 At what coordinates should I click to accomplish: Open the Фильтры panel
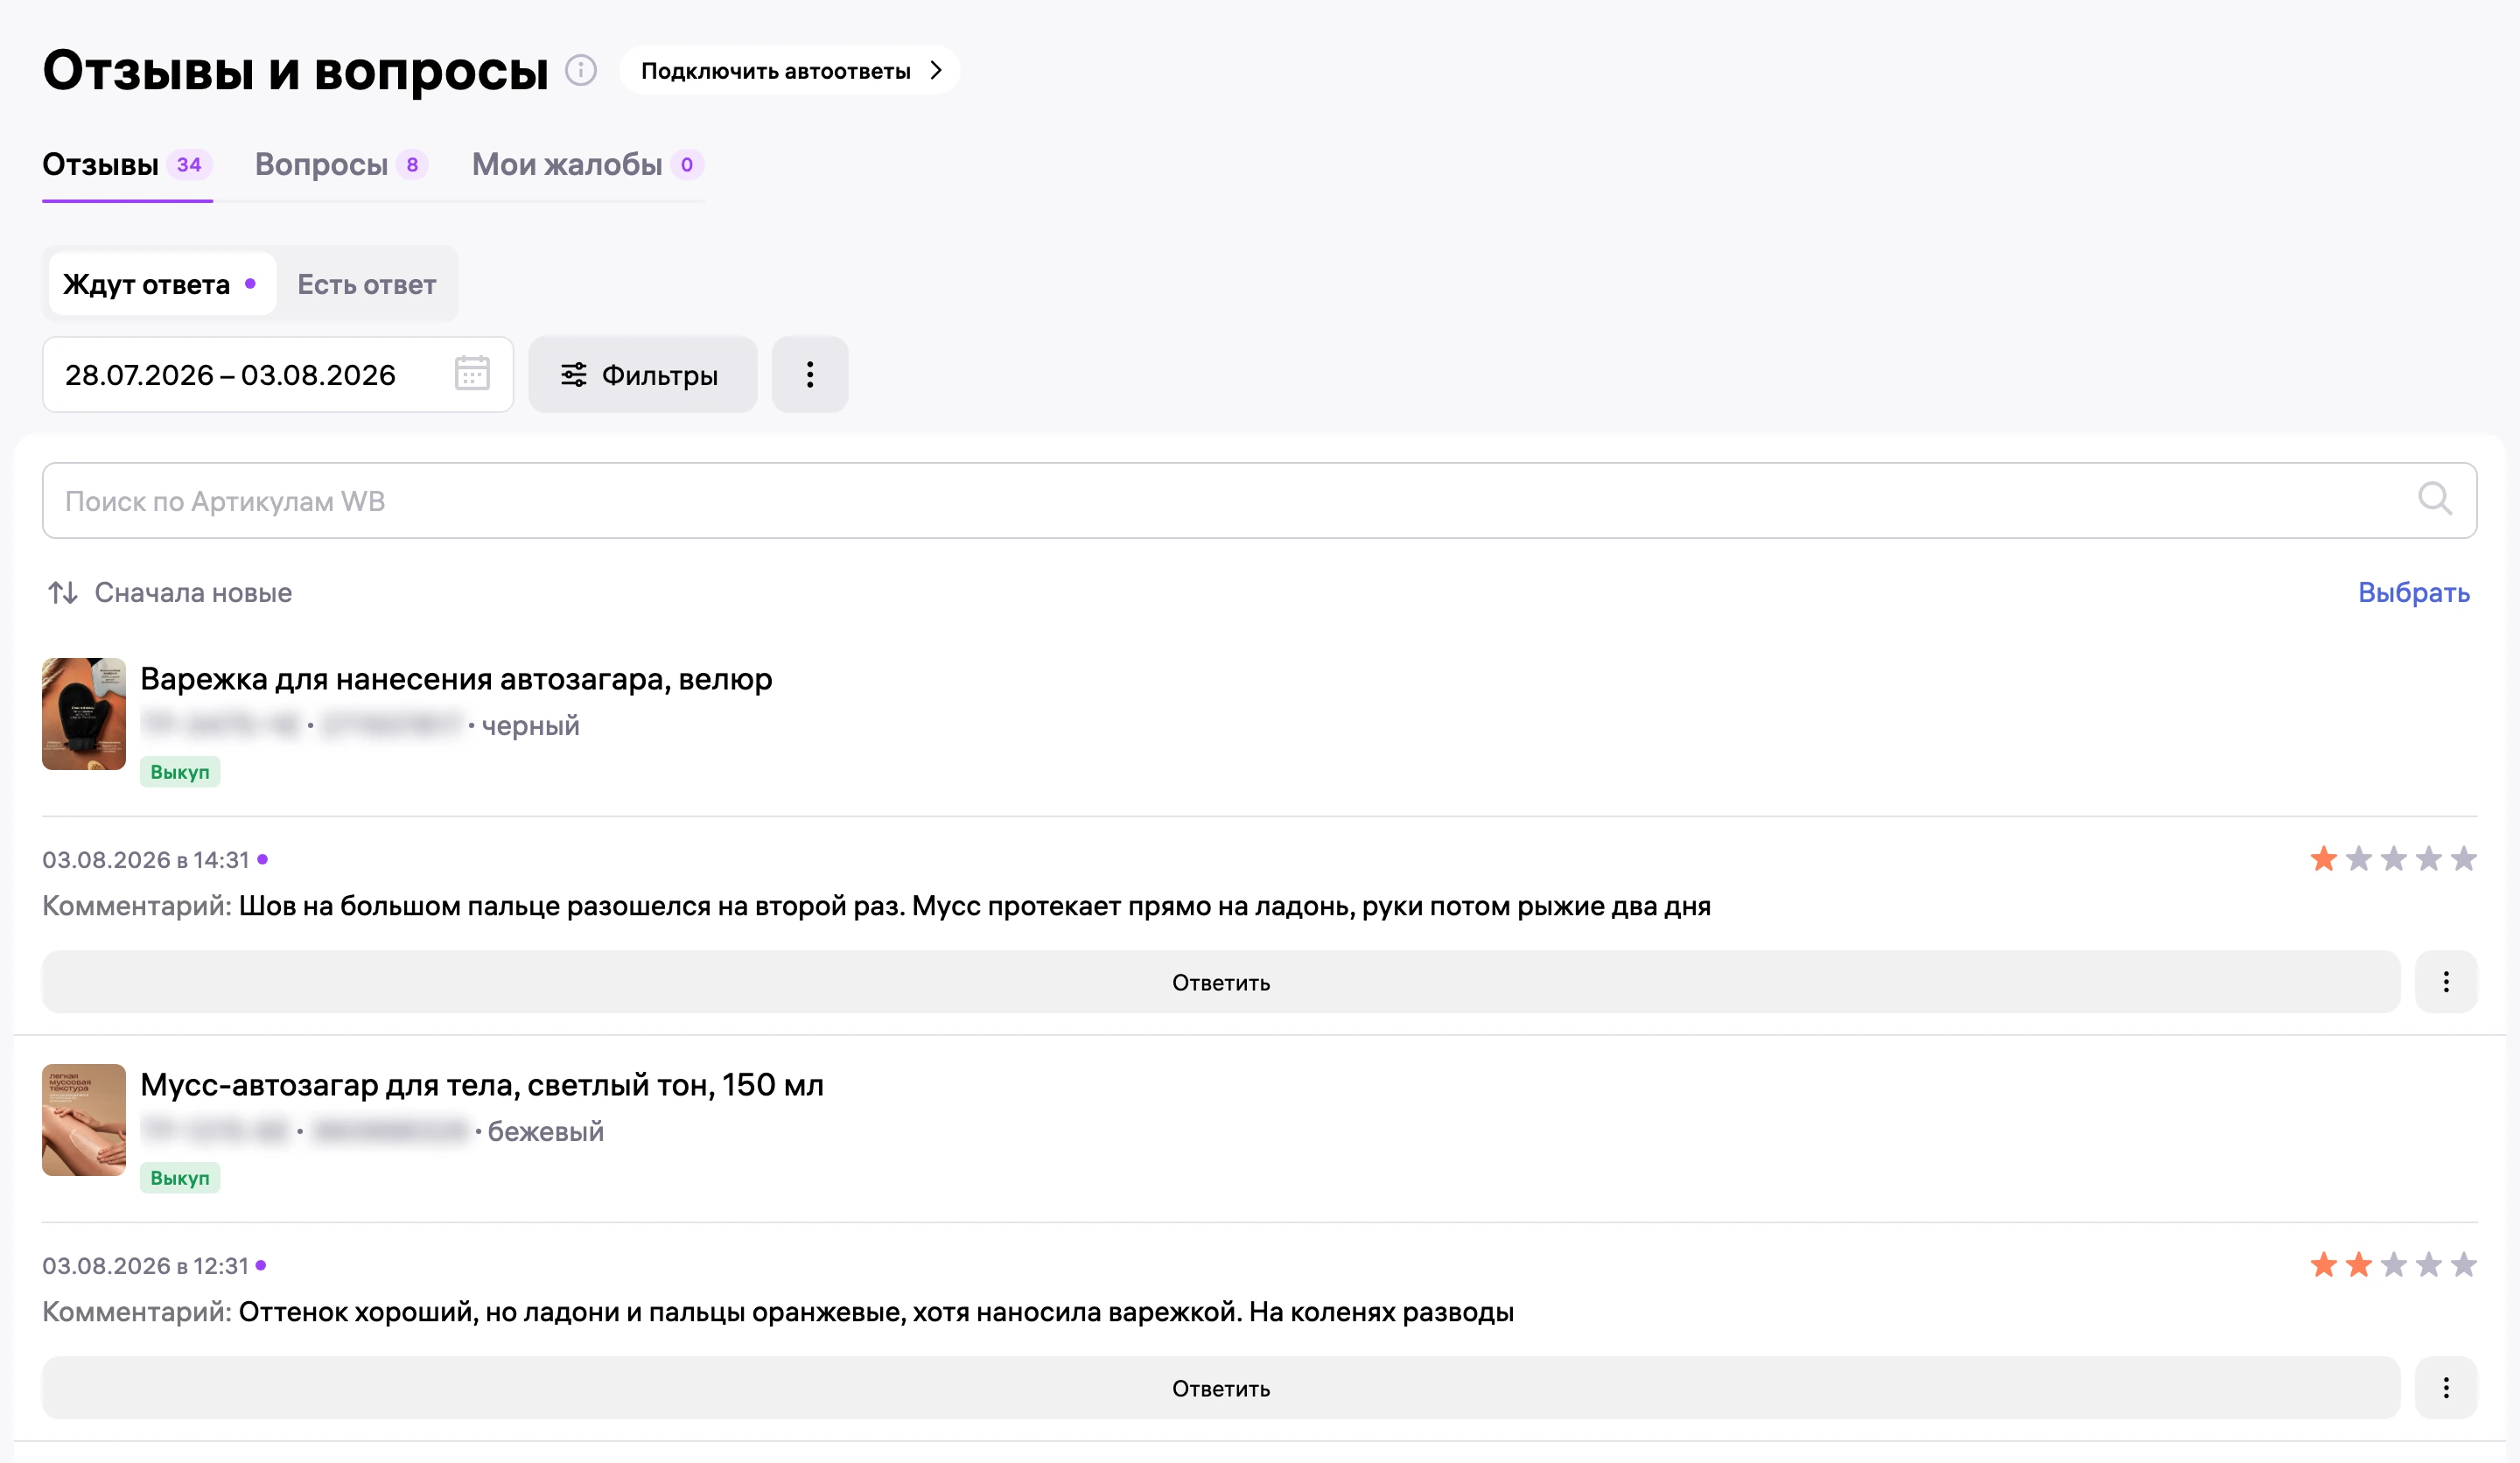(642, 375)
